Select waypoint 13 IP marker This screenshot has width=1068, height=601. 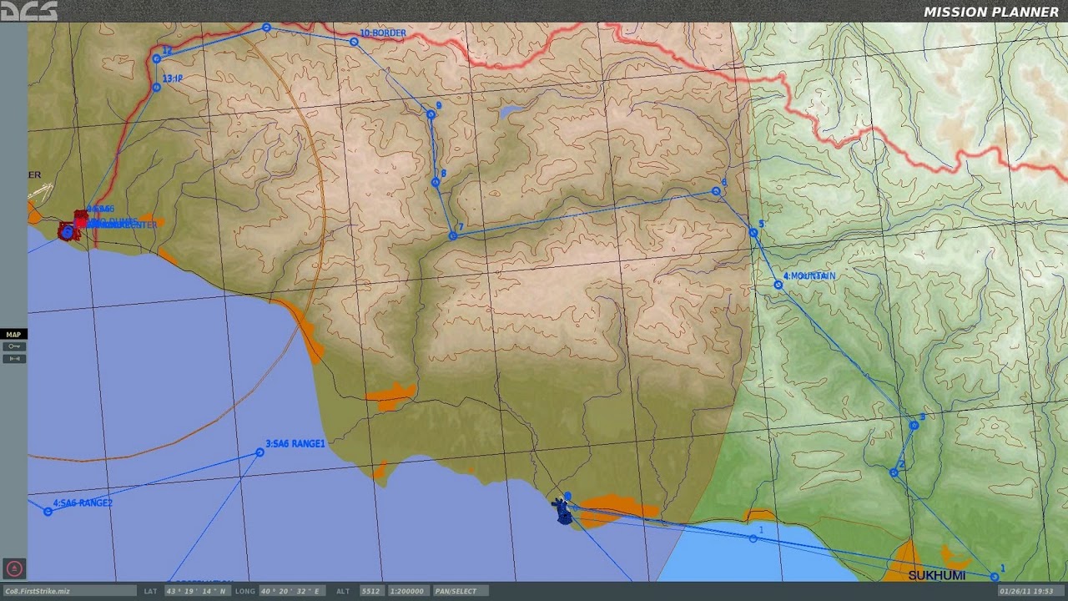pos(156,88)
